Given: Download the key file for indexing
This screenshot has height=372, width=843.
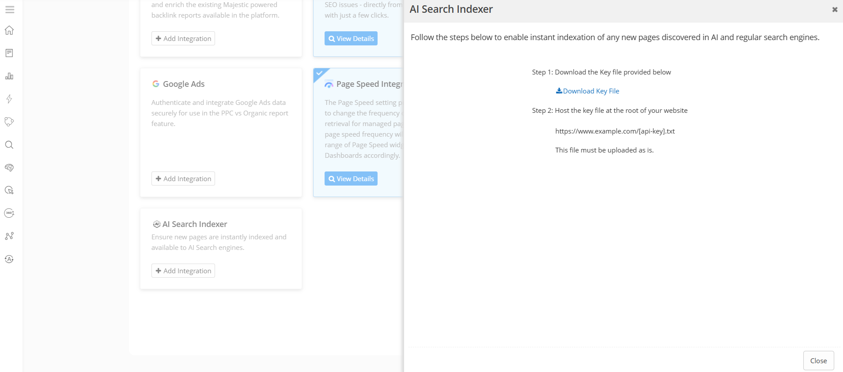Looking at the screenshot, I should [587, 91].
